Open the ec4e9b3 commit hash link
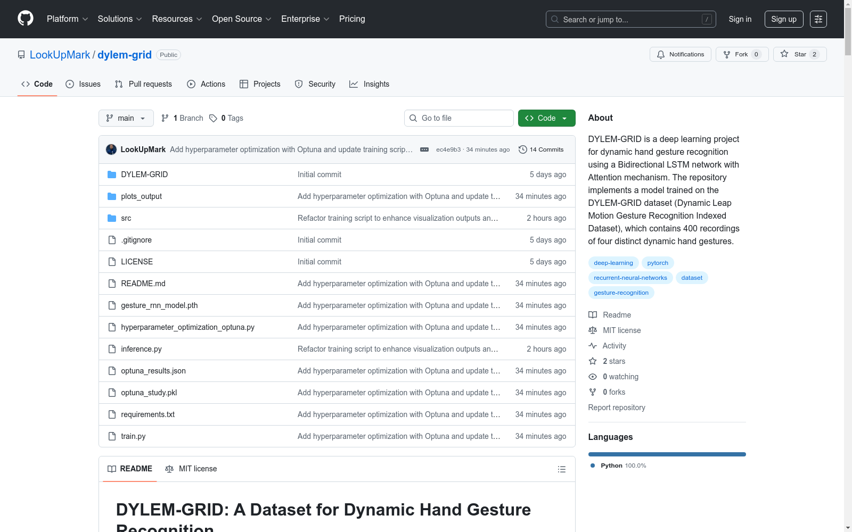This screenshot has height=532, width=852. tap(448, 149)
